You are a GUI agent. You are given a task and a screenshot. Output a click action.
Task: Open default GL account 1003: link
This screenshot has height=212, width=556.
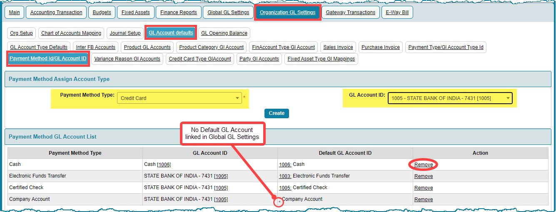pos(285,176)
